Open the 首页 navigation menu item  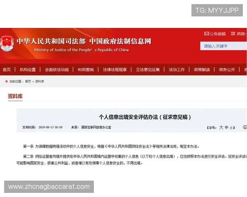[7, 70]
